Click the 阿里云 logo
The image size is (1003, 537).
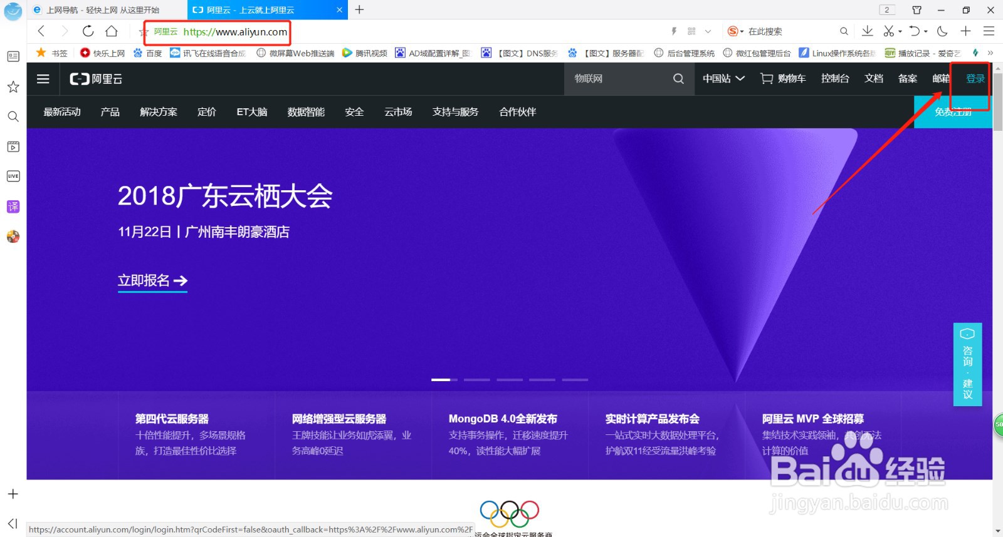point(96,79)
